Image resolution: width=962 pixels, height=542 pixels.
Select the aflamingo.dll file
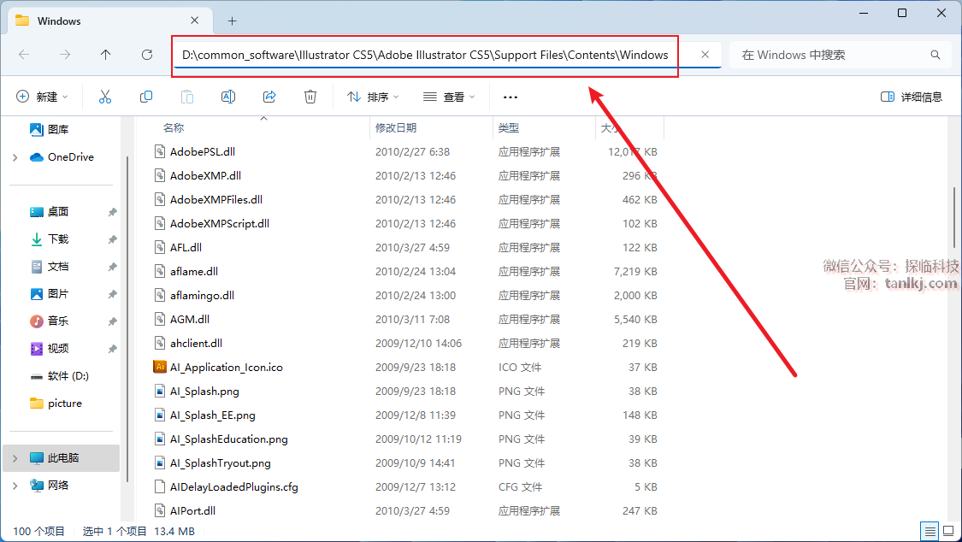[x=202, y=295]
